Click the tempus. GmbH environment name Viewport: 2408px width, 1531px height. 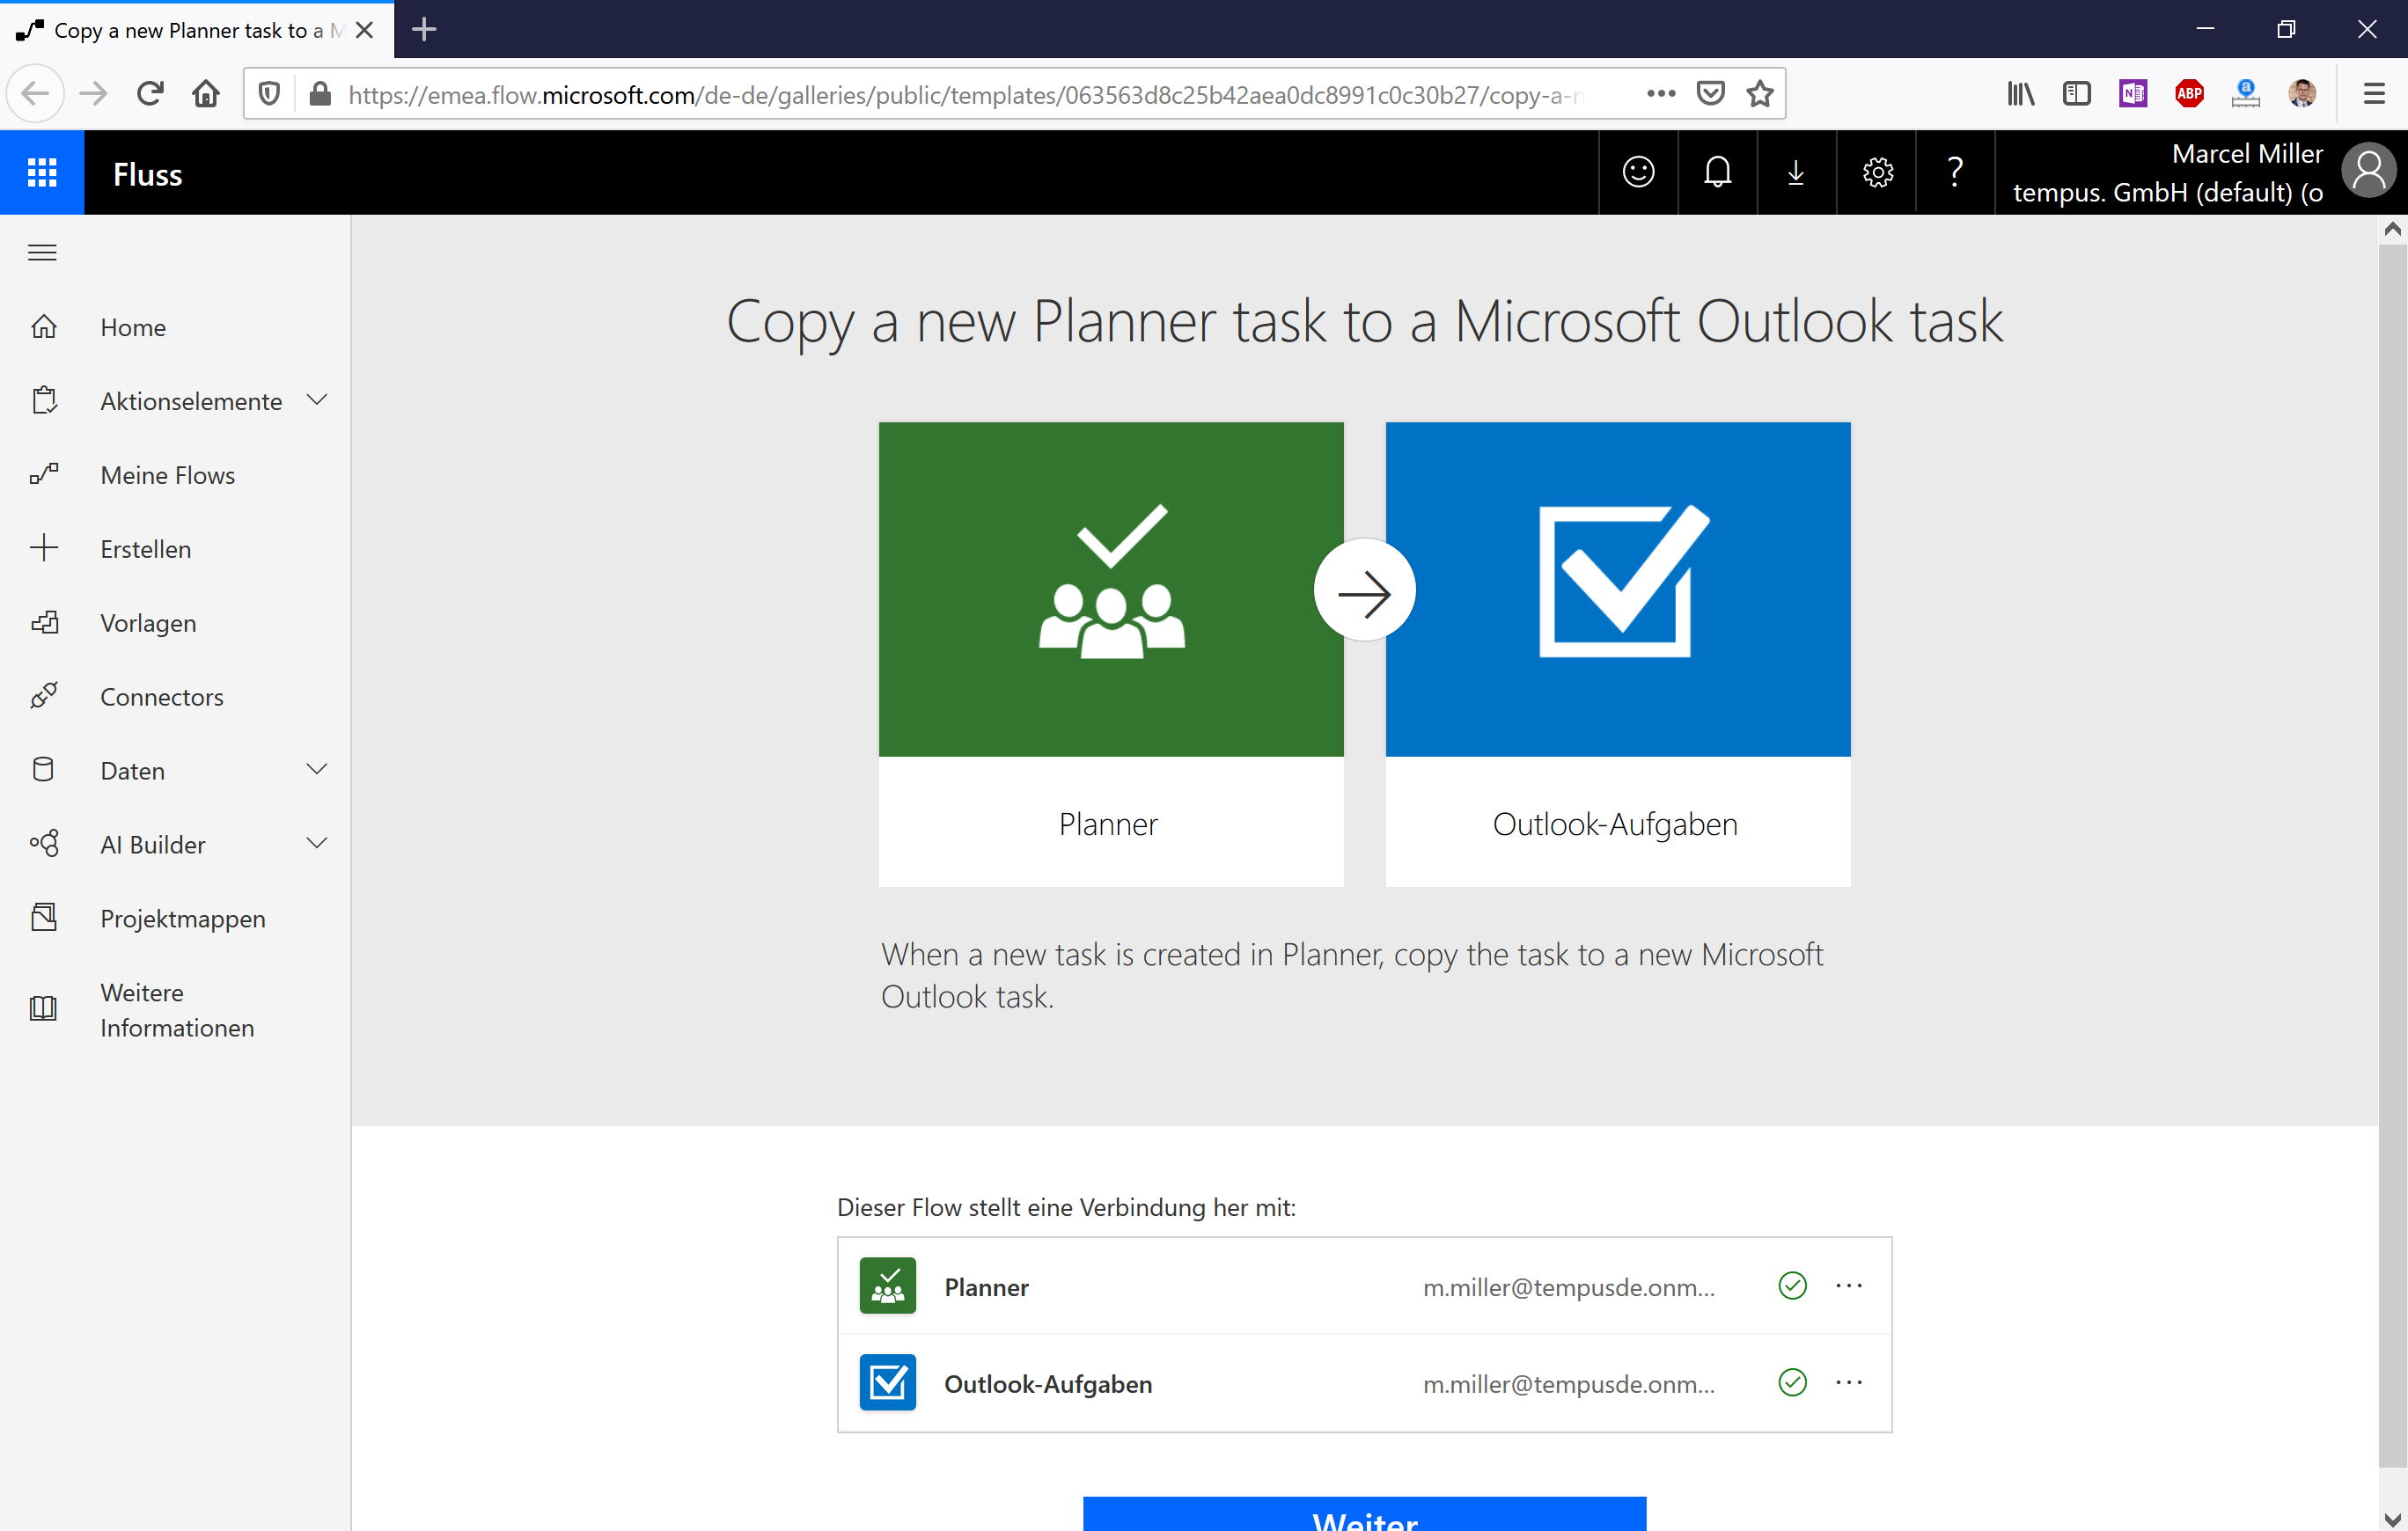[2167, 192]
